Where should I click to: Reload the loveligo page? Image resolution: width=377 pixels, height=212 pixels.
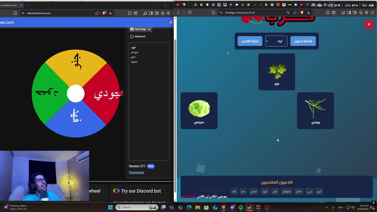click(190, 13)
